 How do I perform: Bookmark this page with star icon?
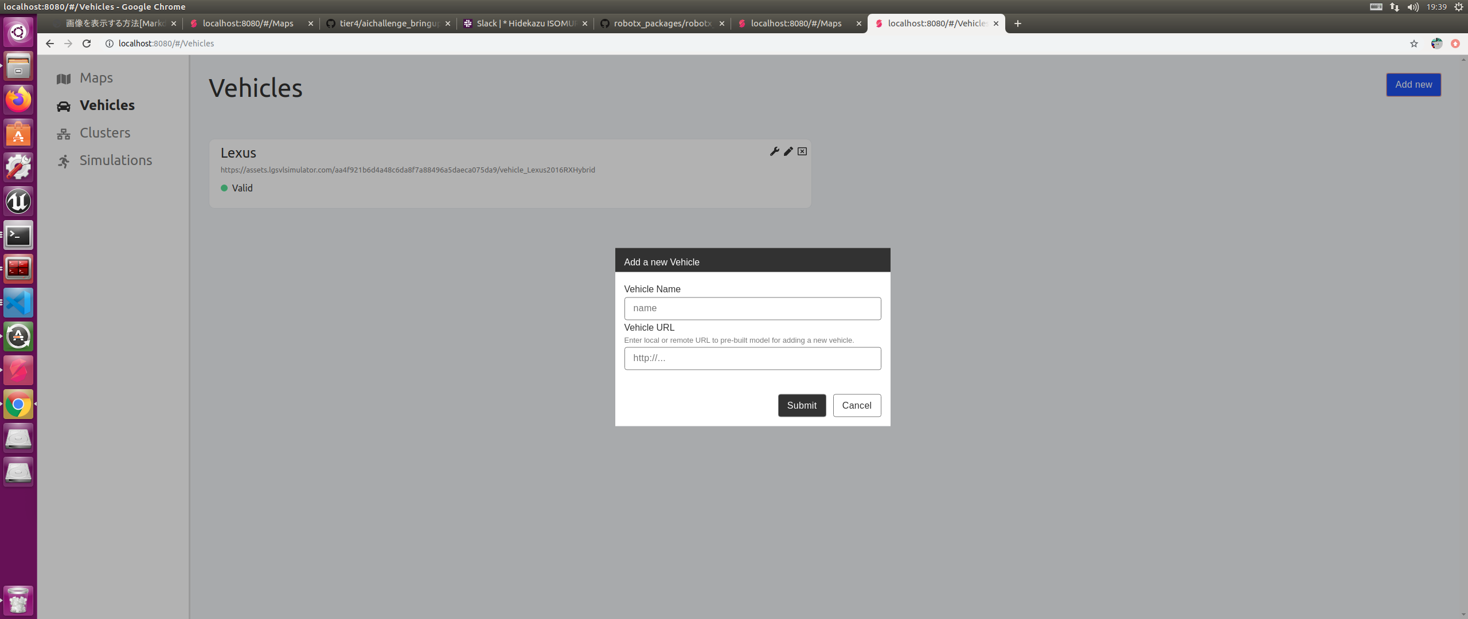click(x=1414, y=44)
